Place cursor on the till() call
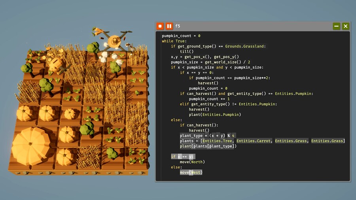356x200 pixels. 187,51
